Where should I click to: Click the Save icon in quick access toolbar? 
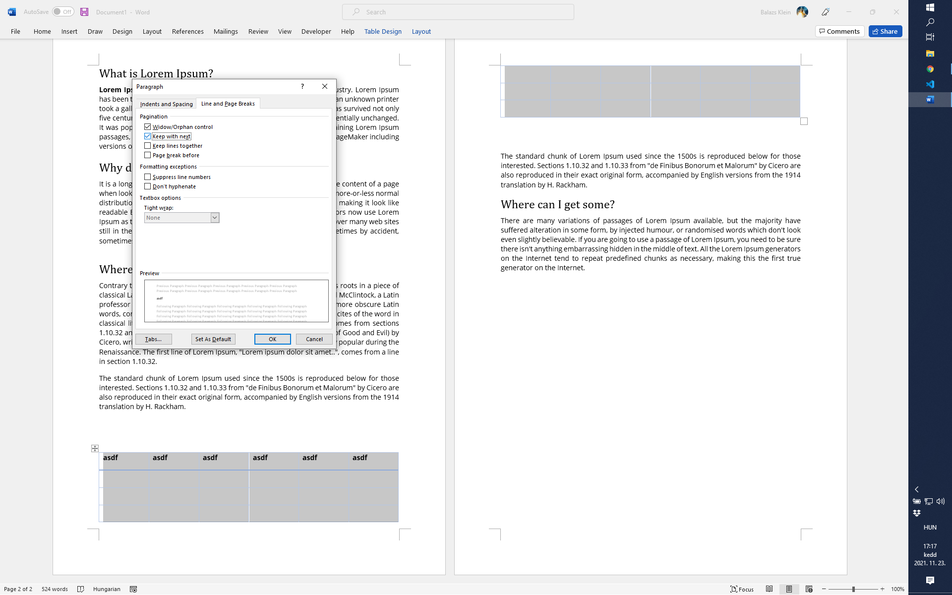83,11
